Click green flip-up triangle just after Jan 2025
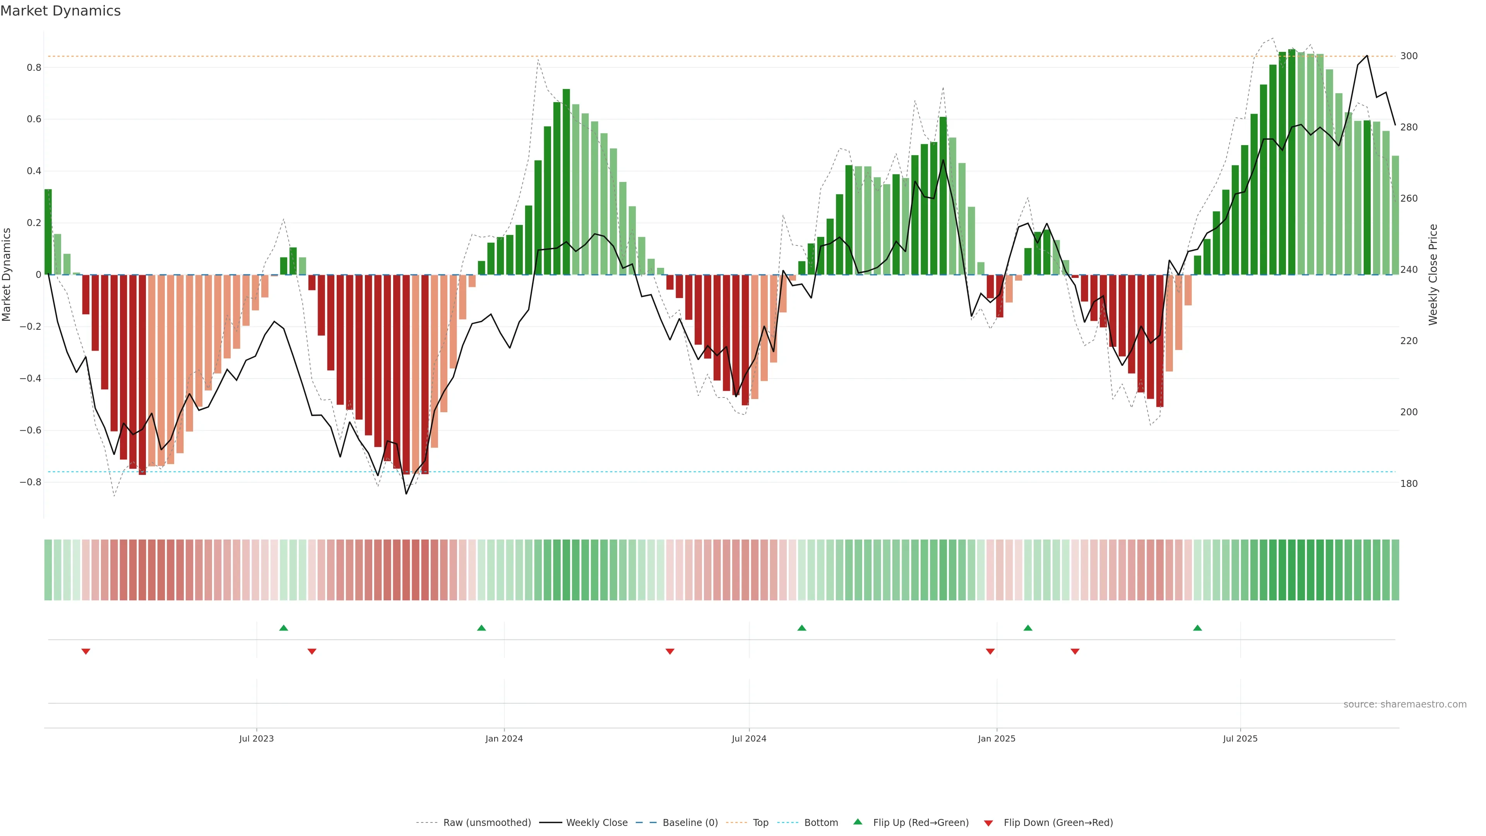This screenshot has width=1486, height=836. (x=1027, y=628)
